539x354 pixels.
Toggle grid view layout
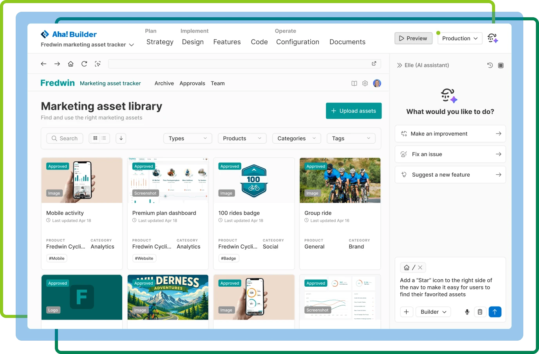pyautogui.click(x=95, y=138)
